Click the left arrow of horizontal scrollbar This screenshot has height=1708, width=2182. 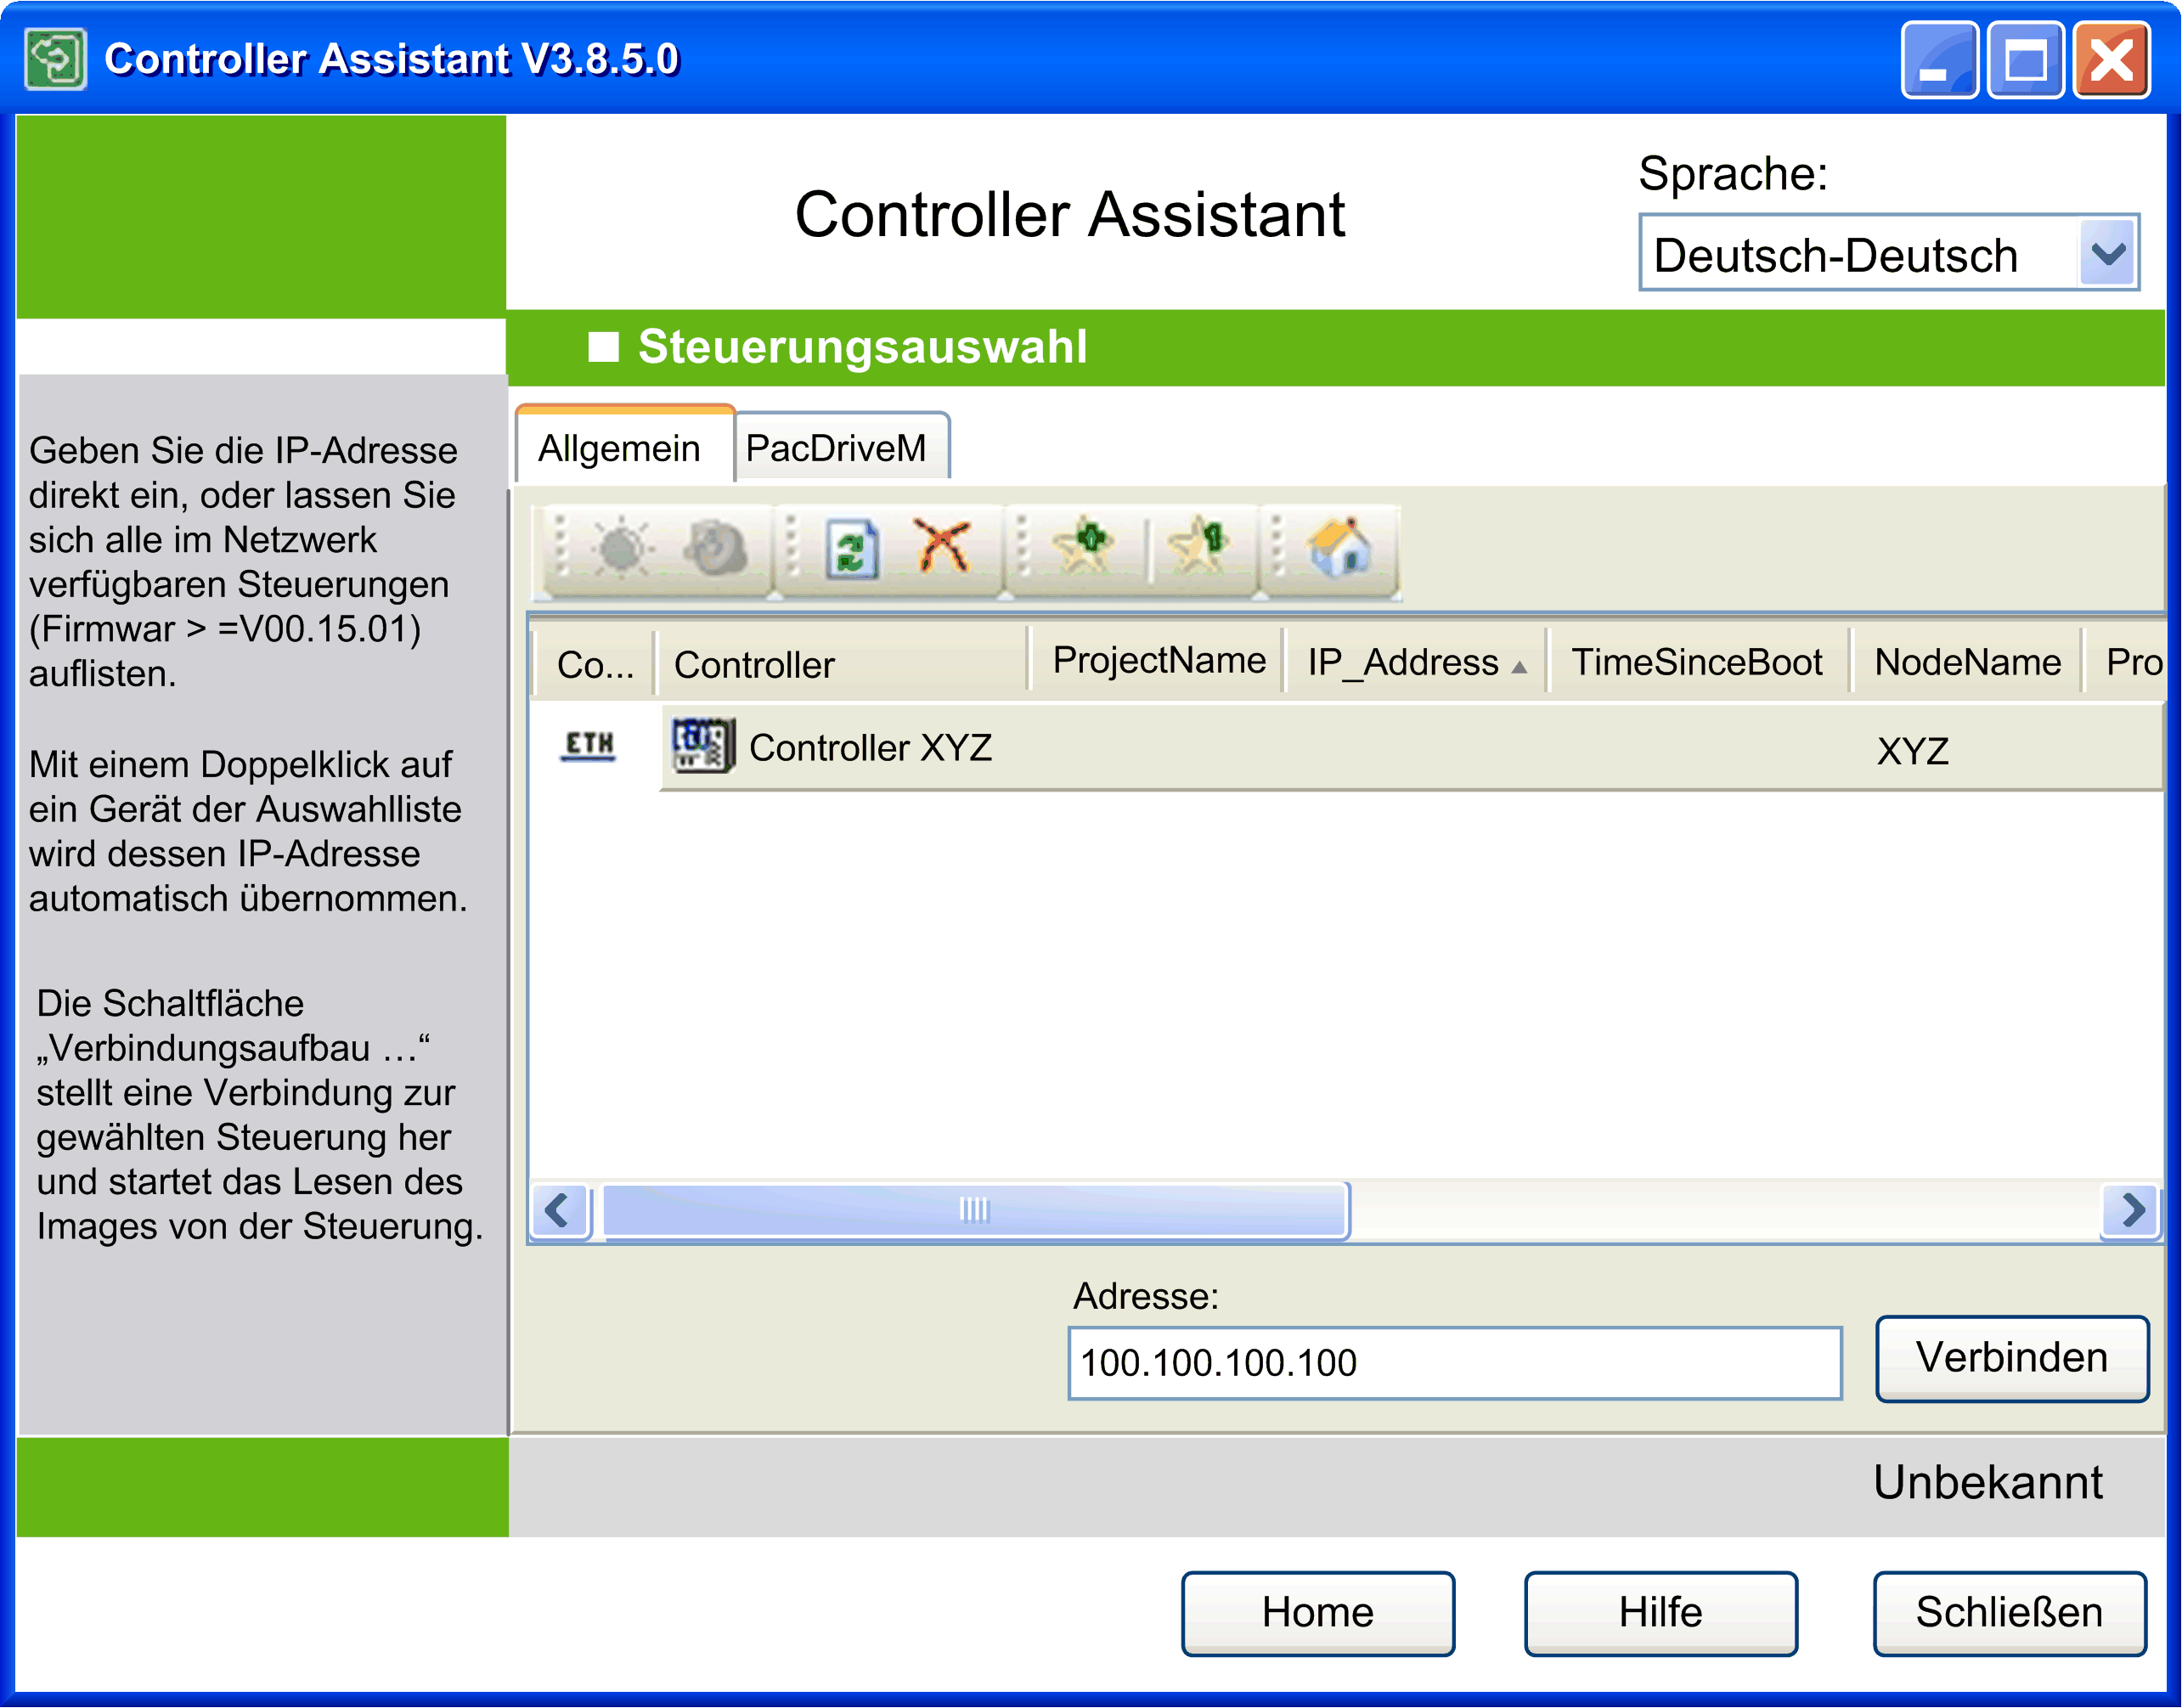pos(559,1210)
